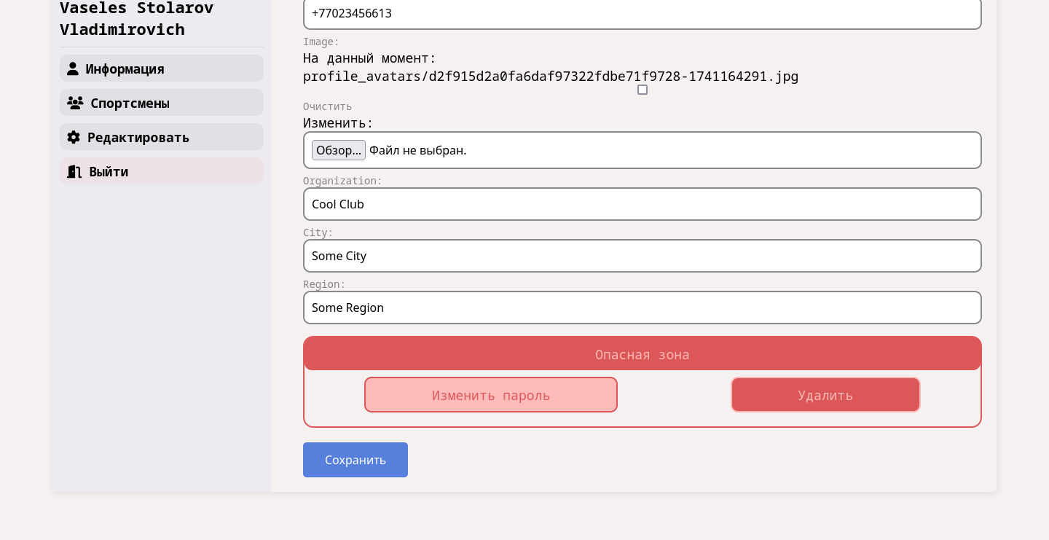Click the City field showing Some City
The image size is (1049, 540).
tap(643, 256)
